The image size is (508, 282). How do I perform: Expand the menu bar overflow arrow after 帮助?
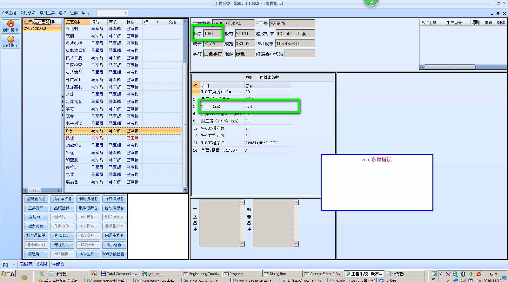point(93,13)
